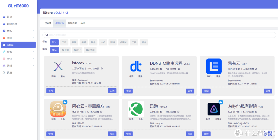Open 官网 for istorex
Image resolution: width=278 pixels, height=140 pixels.
[x=50, y=91]
